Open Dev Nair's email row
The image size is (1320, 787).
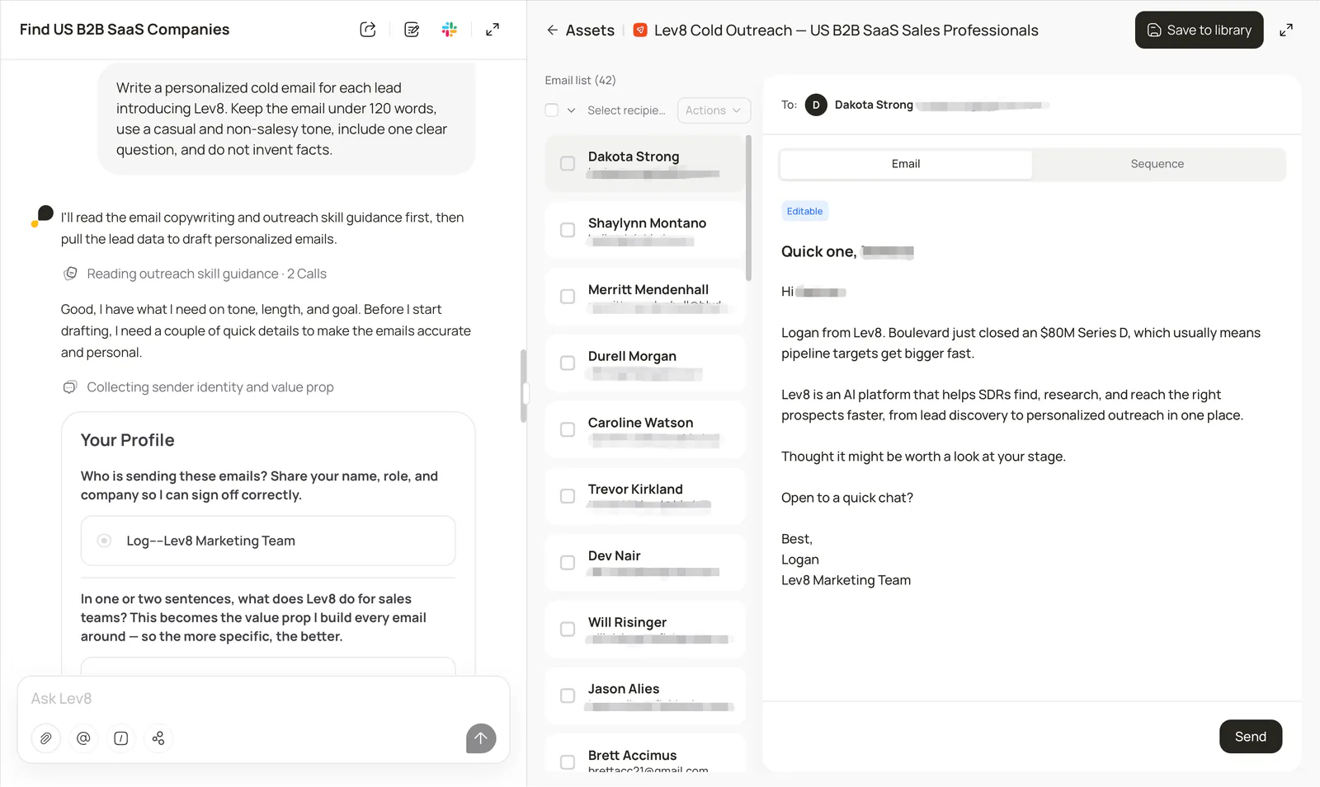click(645, 563)
